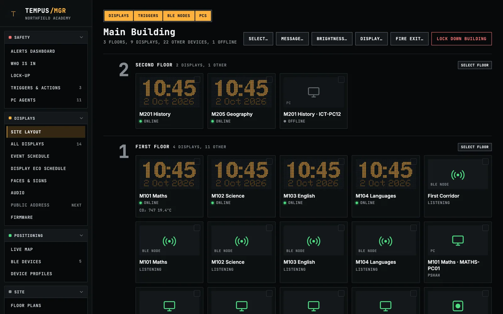This screenshot has height=314, width=503.
Task: Click the red Safety section indicator icon
Action: click(x=10, y=37)
